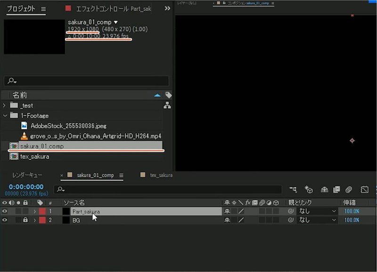Toggle quality switch on Part_sakura layer
Viewport: 377px width, 272px height.
click(241, 211)
